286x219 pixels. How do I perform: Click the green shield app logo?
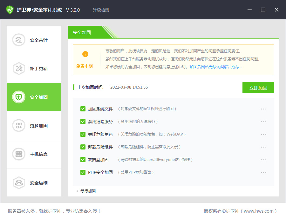tap(10, 10)
